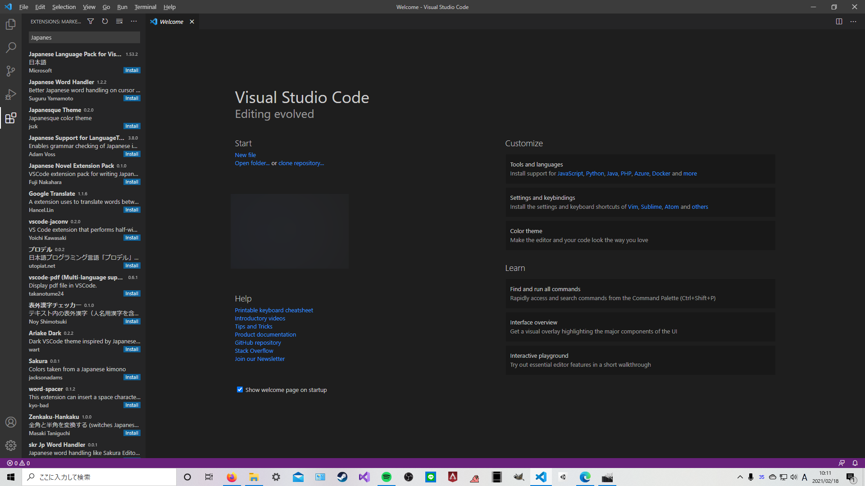Uncheck "Show welcome page on startup"
The height and width of the screenshot is (486, 865).
coord(240,389)
